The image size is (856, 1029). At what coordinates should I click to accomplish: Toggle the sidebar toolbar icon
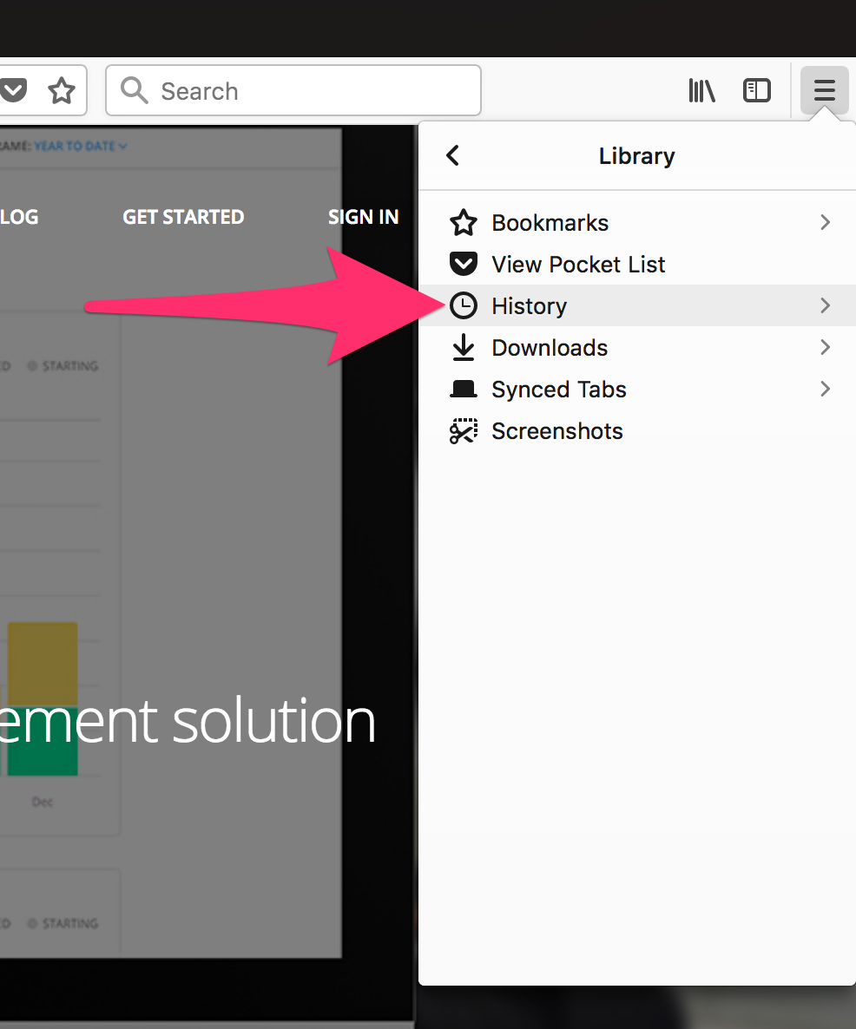[757, 90]
